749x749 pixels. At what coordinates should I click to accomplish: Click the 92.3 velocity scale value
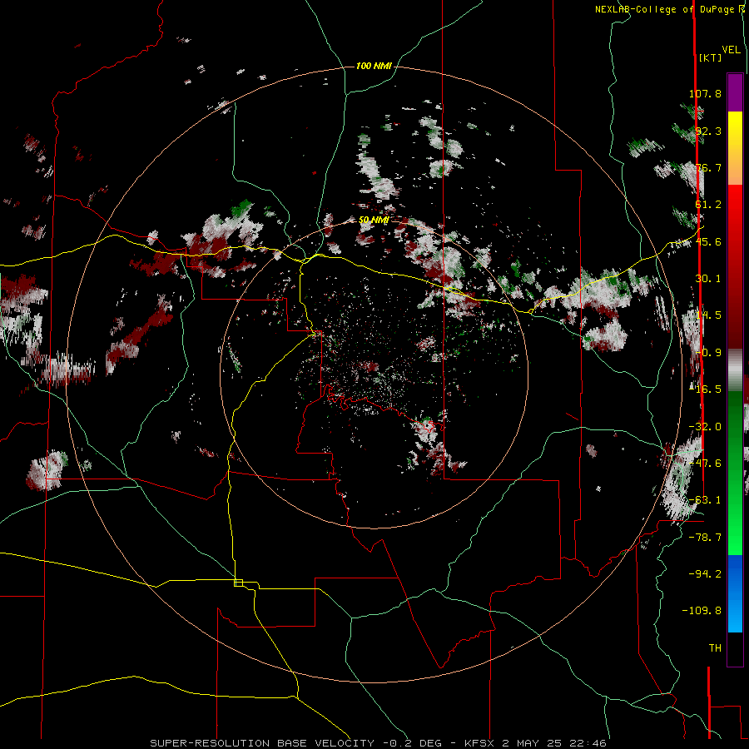(708, 131)
